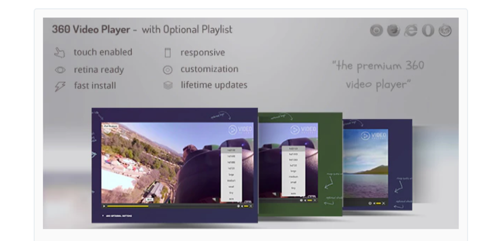Open quality settings gear in the front player
494x241 pixels.
[x=238, y=206]
